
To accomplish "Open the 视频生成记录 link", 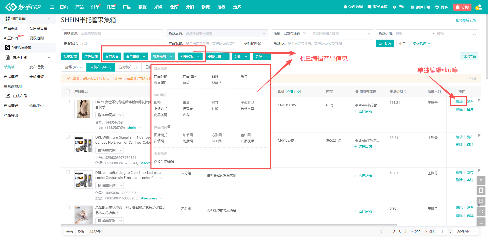I will click(x=466, y=20).
